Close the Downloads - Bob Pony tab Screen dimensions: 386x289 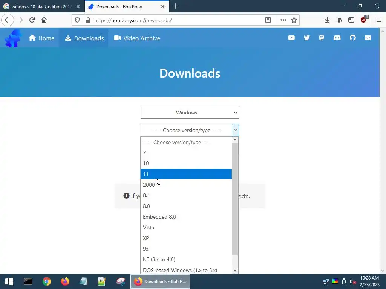[x=163, y=7]
